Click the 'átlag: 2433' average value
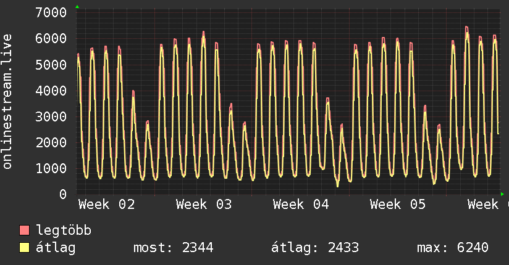This screenshot has height=265, width=509. coord(315,248)
